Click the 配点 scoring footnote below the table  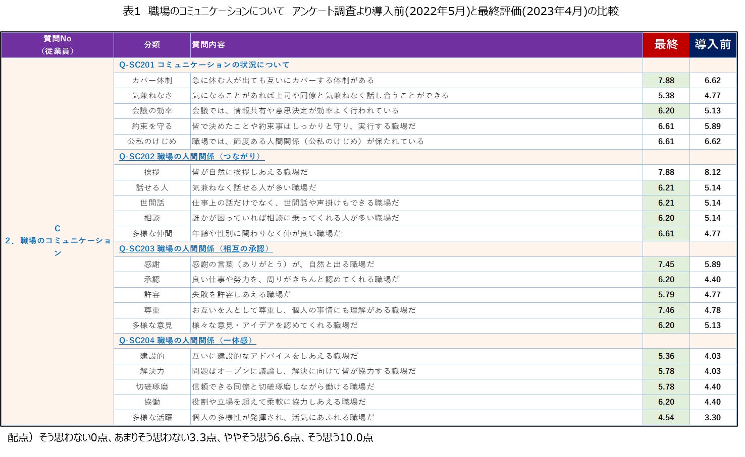point(191,437)
